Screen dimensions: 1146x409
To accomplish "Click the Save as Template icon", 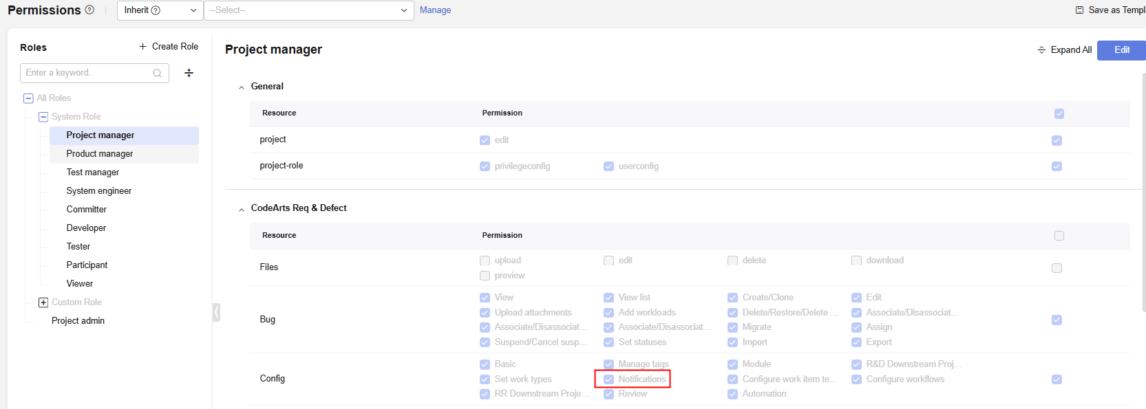I will [x=1079, y=10].
